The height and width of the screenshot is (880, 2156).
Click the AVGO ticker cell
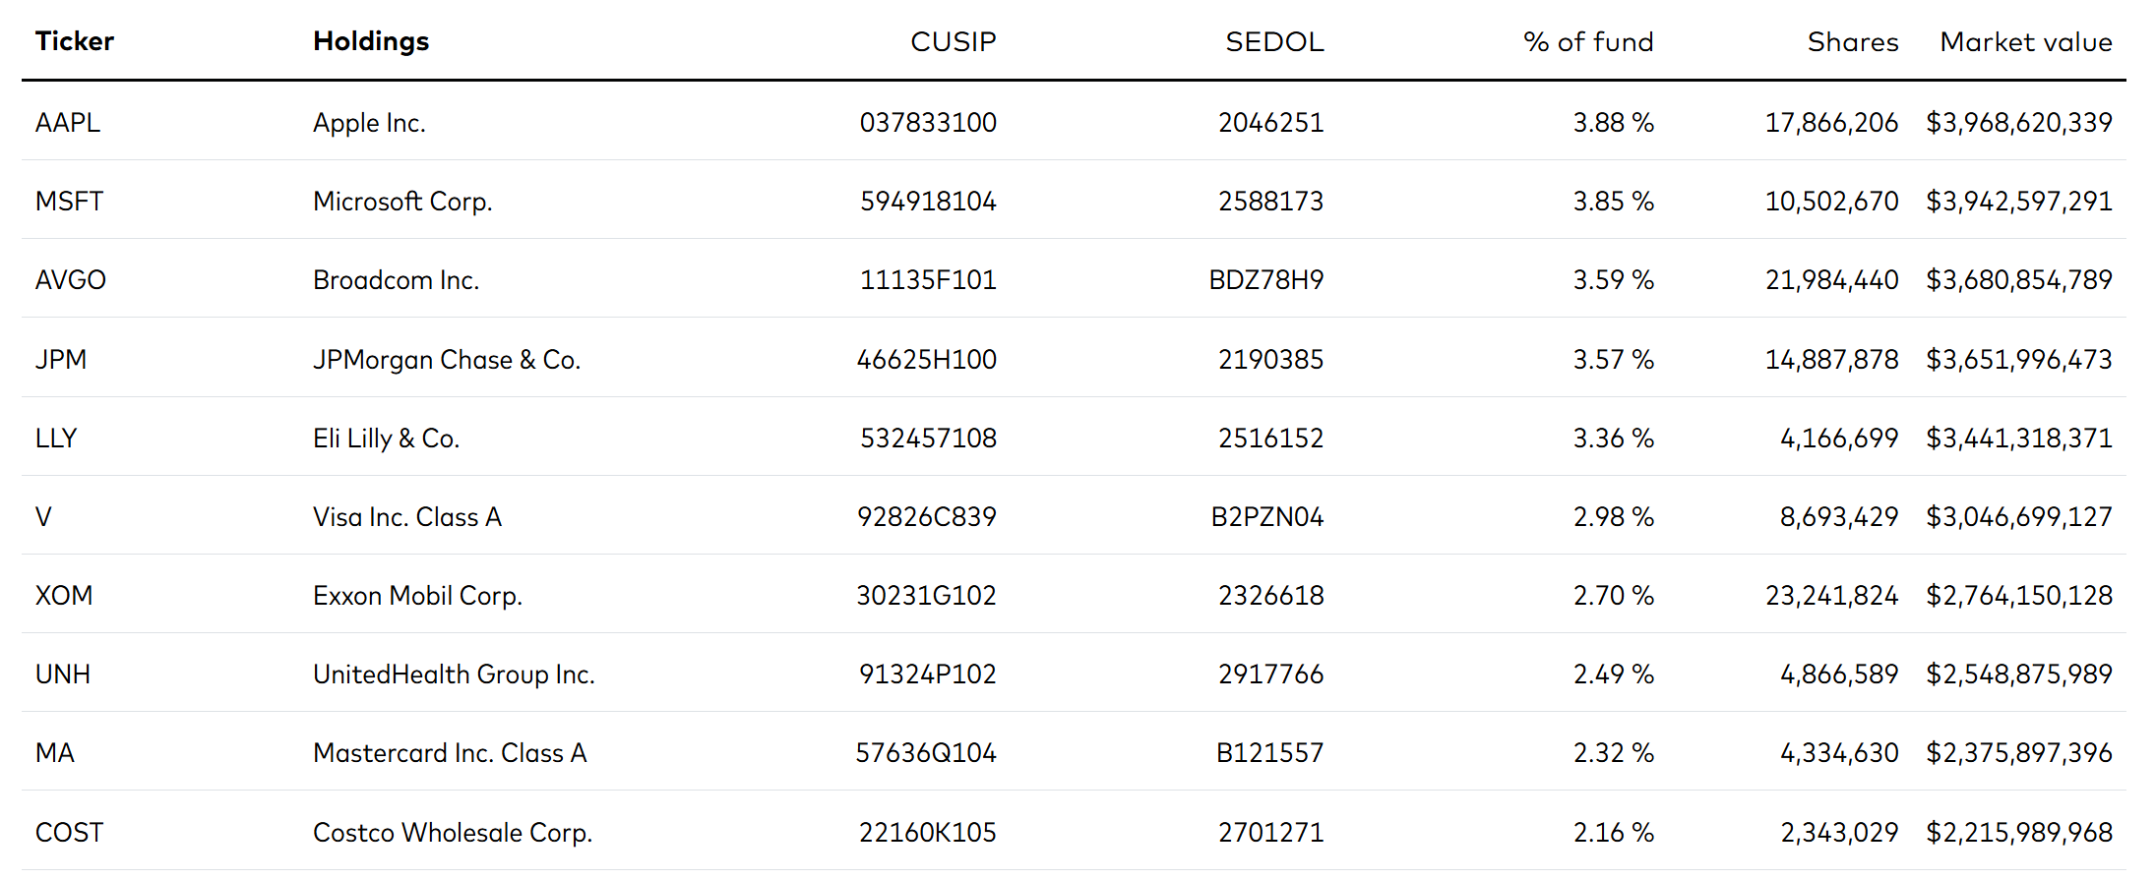click(x=71, y=280)
